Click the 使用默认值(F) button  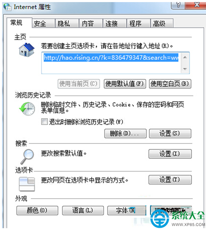click(125, 84)
